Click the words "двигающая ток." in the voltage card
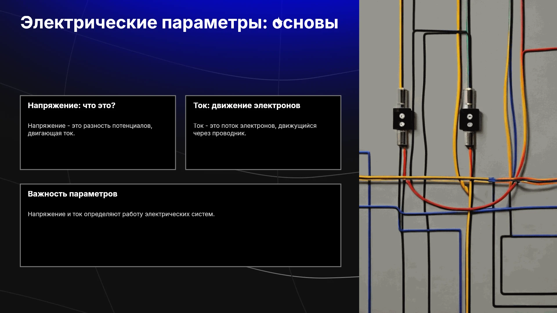The width and height of the screenshot is (557, 313). [51, 133]
